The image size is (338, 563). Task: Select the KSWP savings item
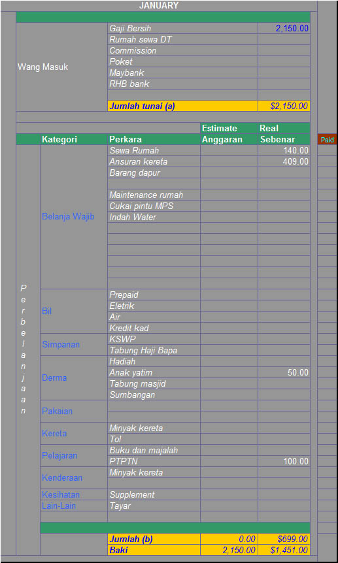coord(154,340)
